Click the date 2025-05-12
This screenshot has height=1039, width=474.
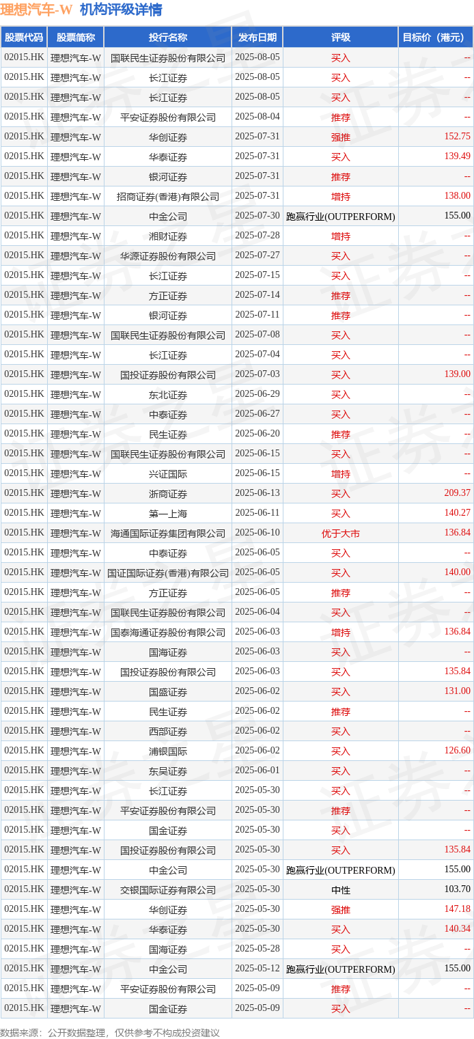pyautogui.click(x=257, y=969)
